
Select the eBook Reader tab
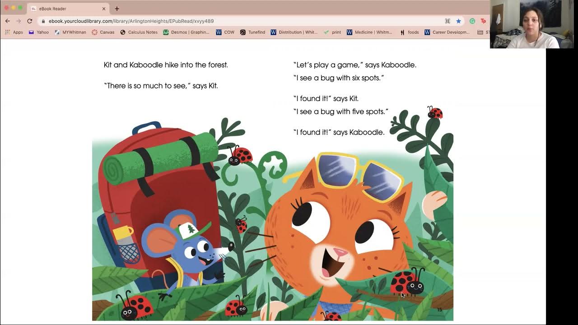[68, 9]
